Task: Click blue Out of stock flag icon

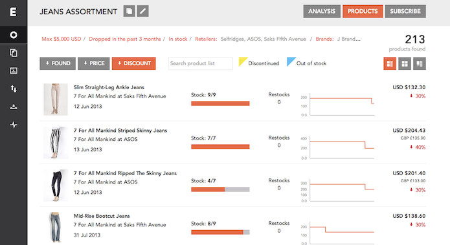Action: (x=291, y=61)
